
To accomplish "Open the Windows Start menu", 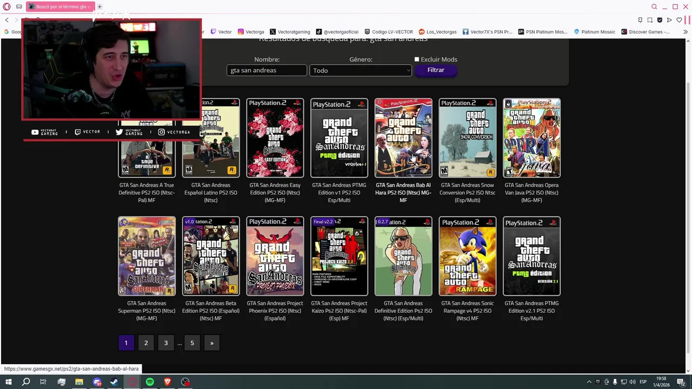I will (x=8, y=382).
